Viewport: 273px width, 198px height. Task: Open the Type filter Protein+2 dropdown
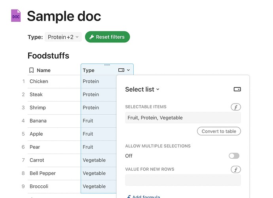[63, 37]
